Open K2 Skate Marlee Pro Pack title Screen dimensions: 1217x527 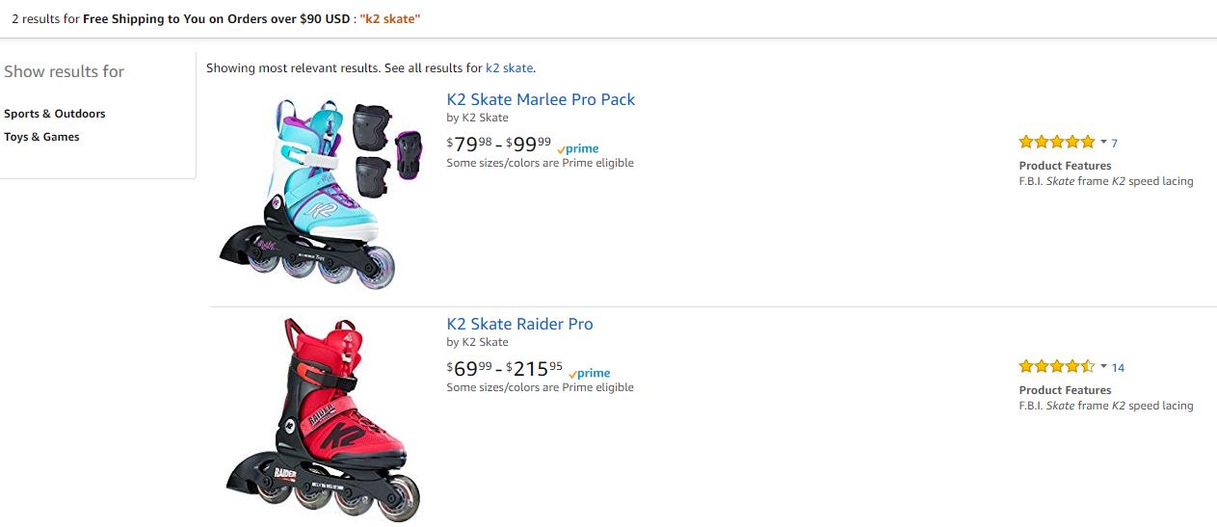click(x=541, y=99)
